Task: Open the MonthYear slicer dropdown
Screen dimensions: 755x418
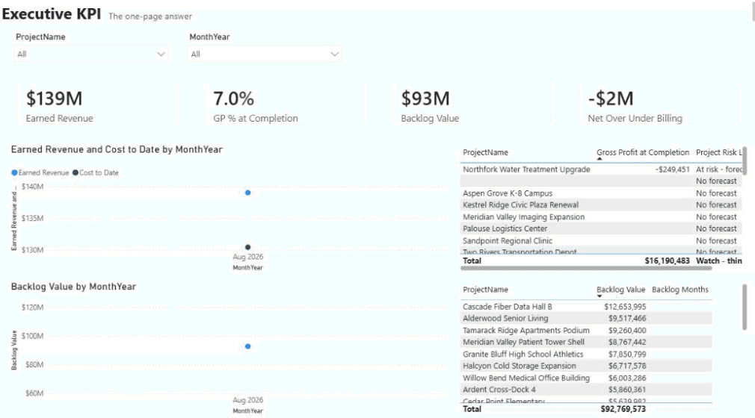Action: click(265, 54)
